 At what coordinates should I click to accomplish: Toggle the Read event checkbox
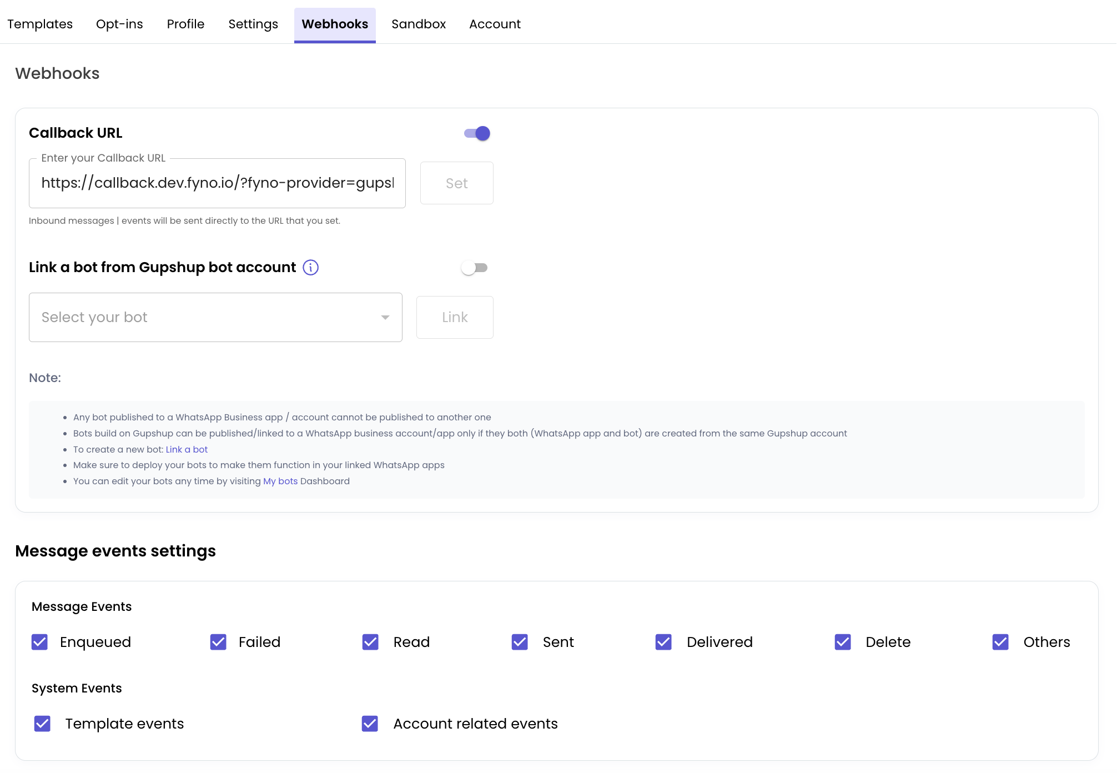click(x=370, y=642)
